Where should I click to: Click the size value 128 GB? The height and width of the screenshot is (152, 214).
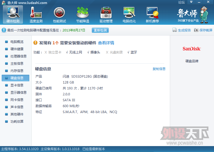pyautogui.click(x=68, y=82)
